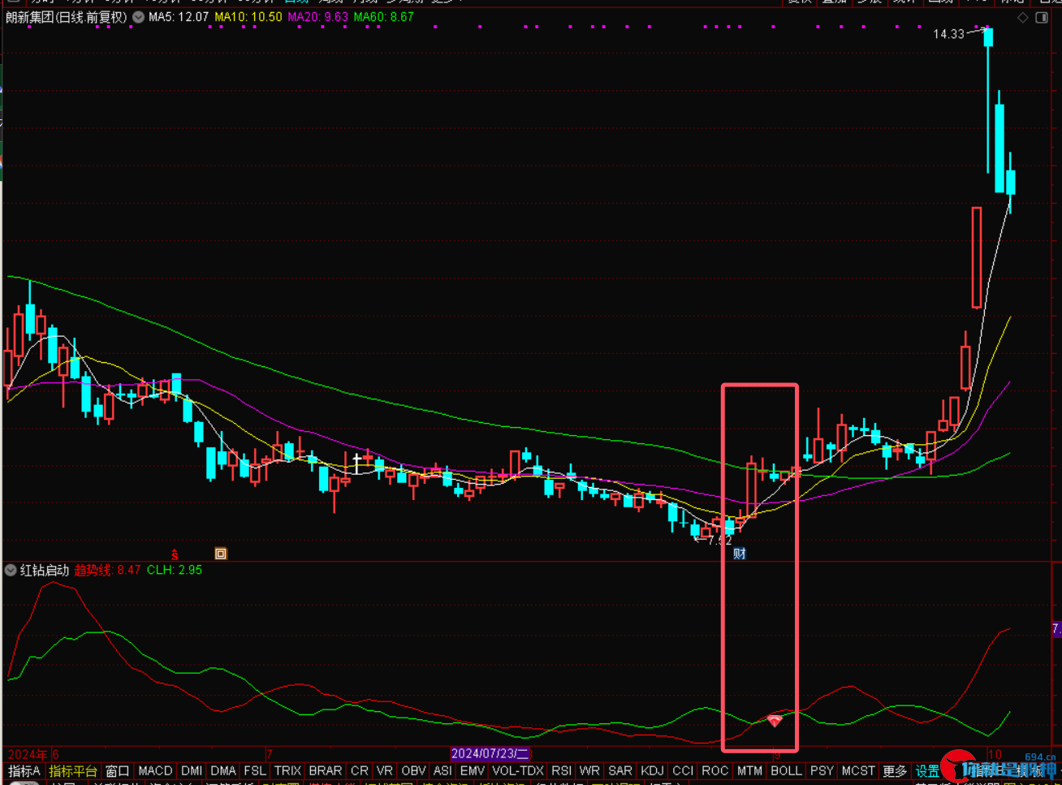
Task: Select the KDJ indicator tab
Action: coord(652,770)
